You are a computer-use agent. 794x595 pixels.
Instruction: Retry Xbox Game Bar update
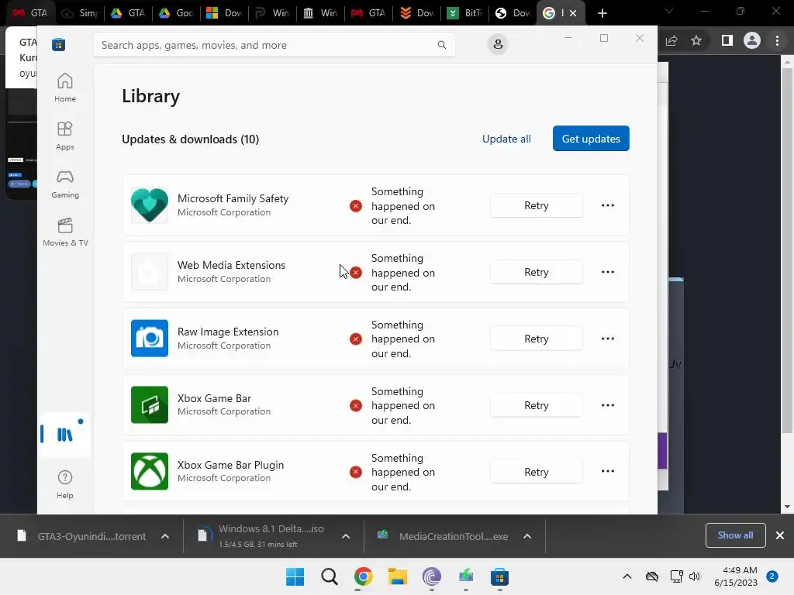[x=537, y=405]
